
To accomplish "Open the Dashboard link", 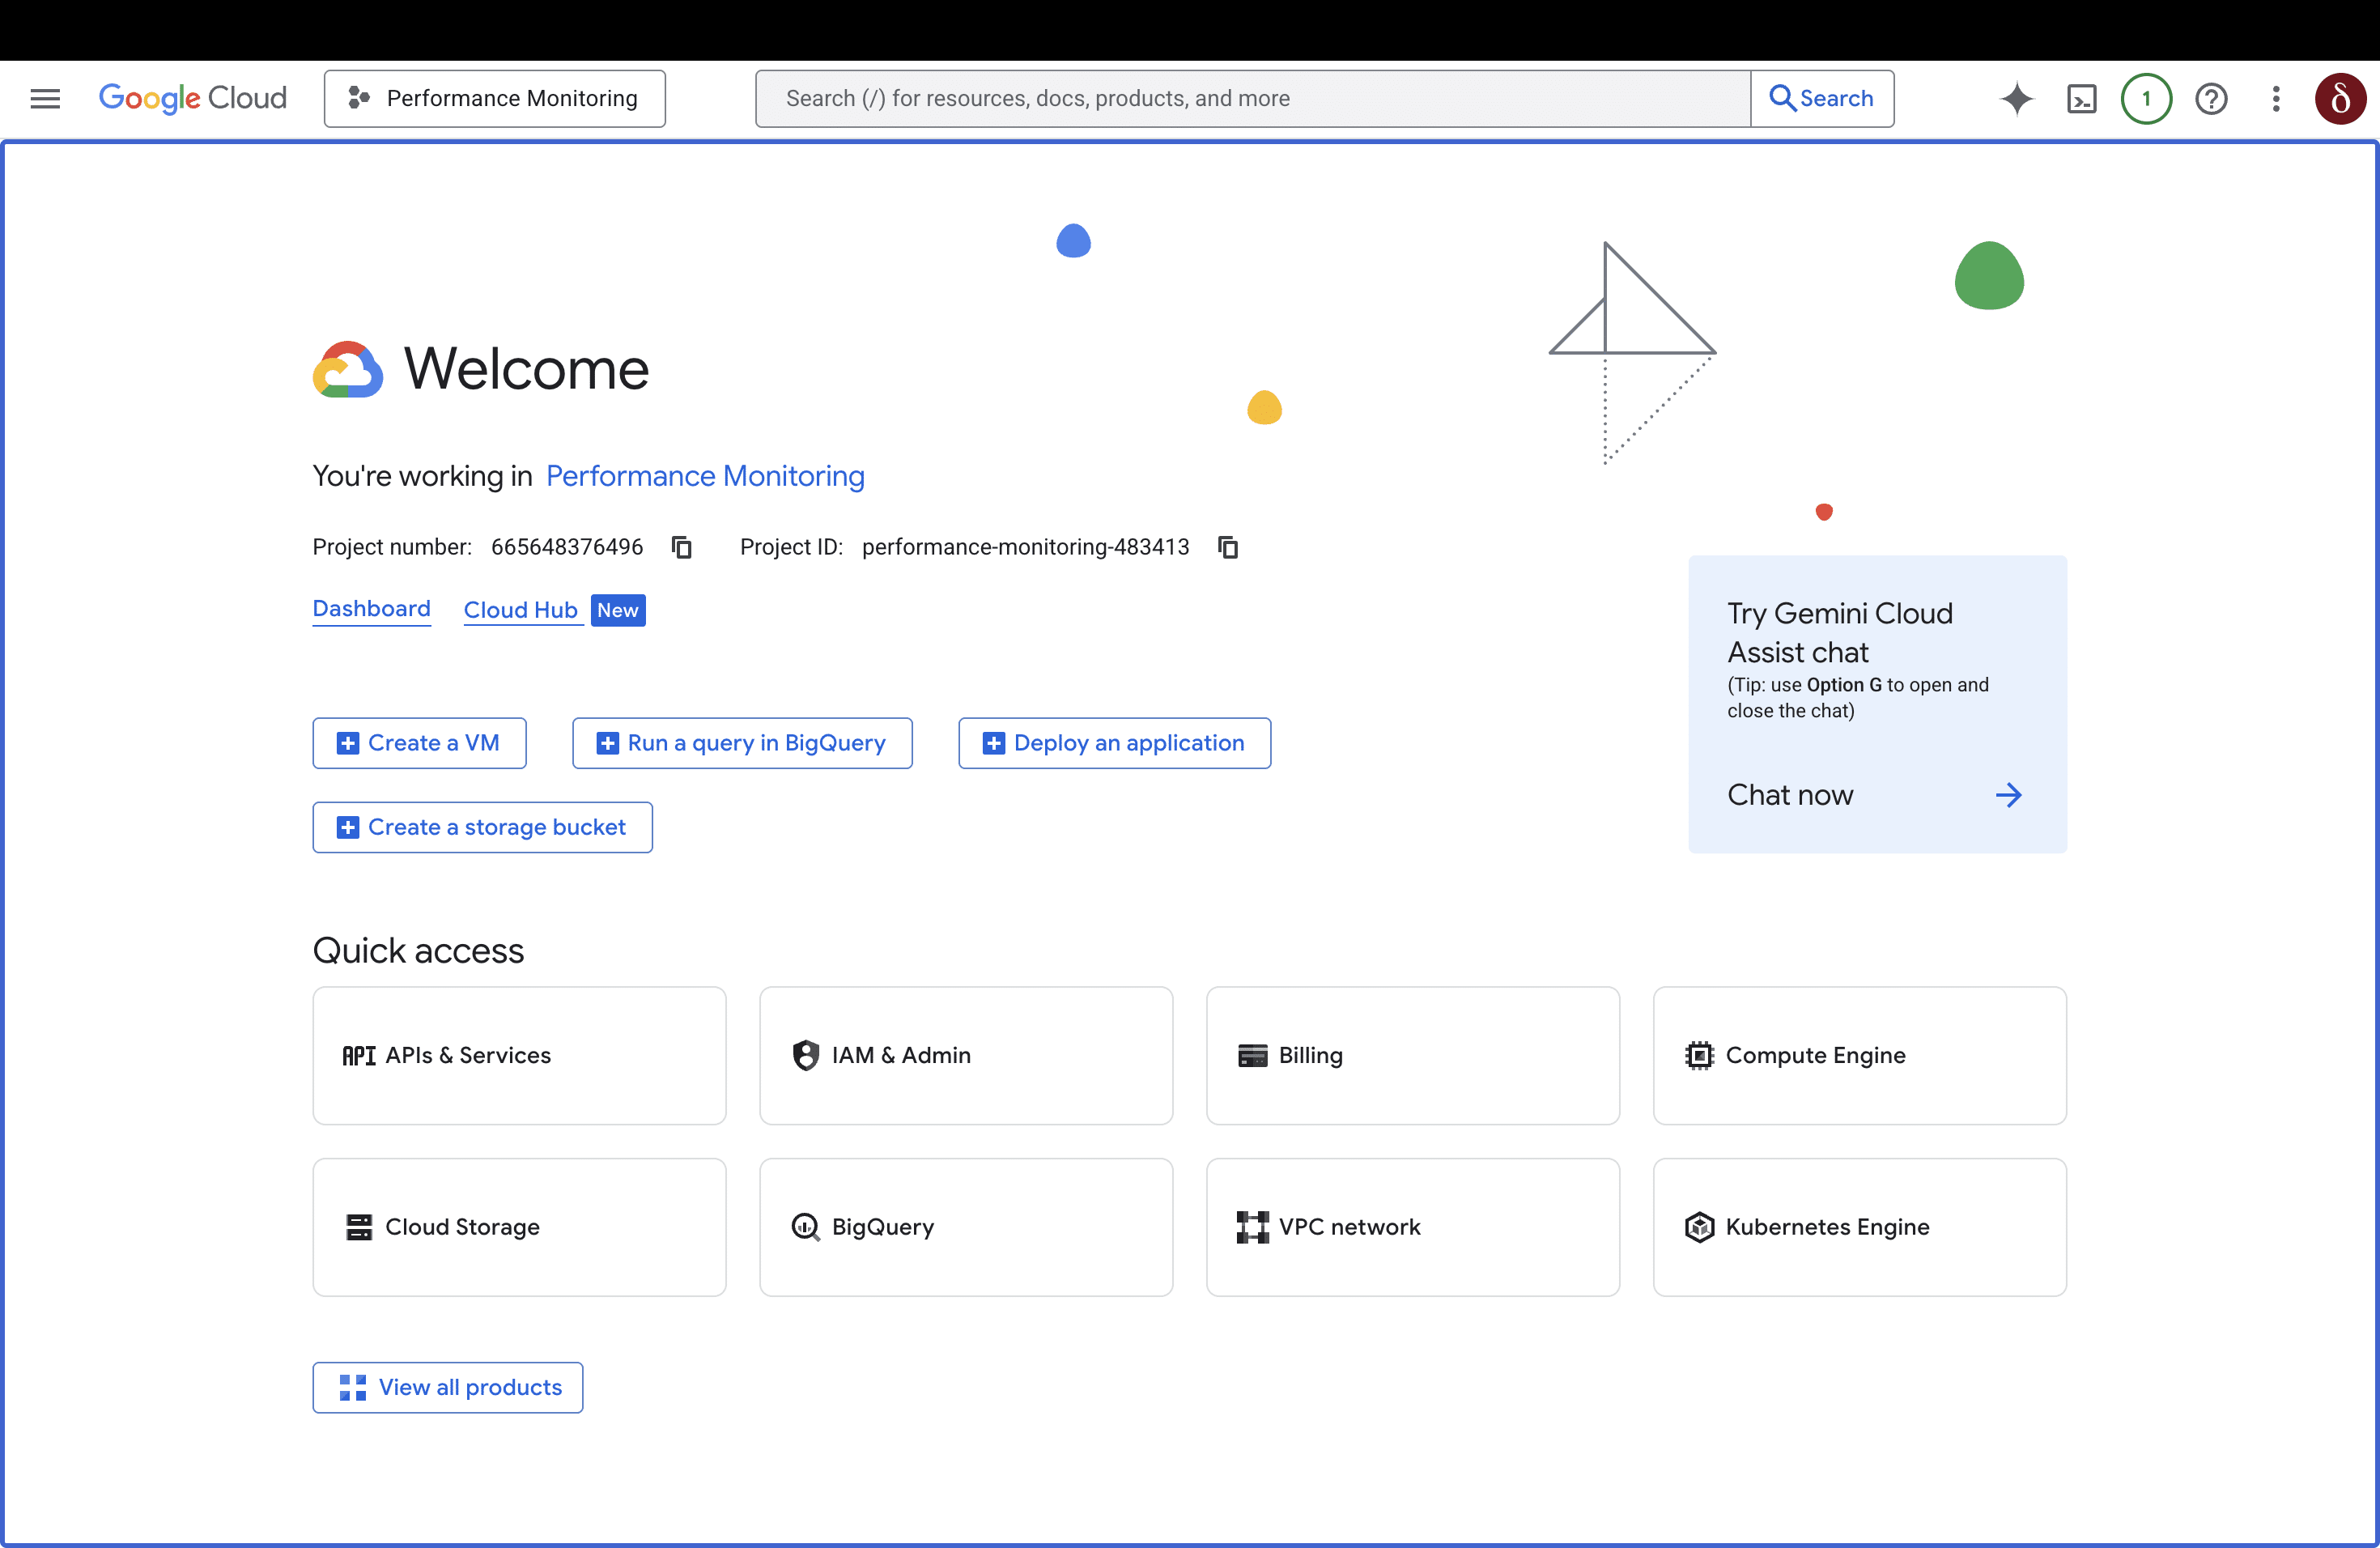I will tap(371, 609).
